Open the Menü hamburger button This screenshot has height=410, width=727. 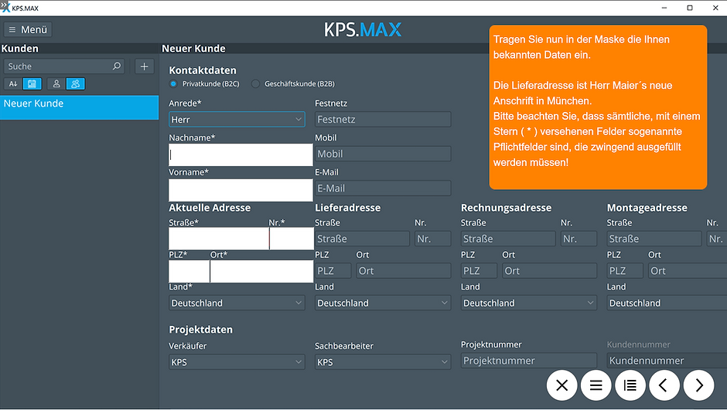(x=28, y=29)
